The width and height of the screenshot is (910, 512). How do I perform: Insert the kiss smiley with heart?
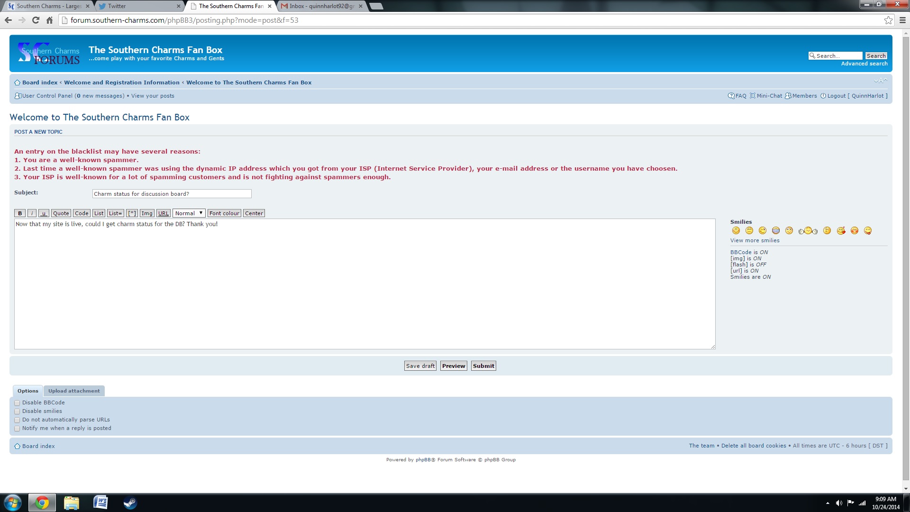pos(841,230)
